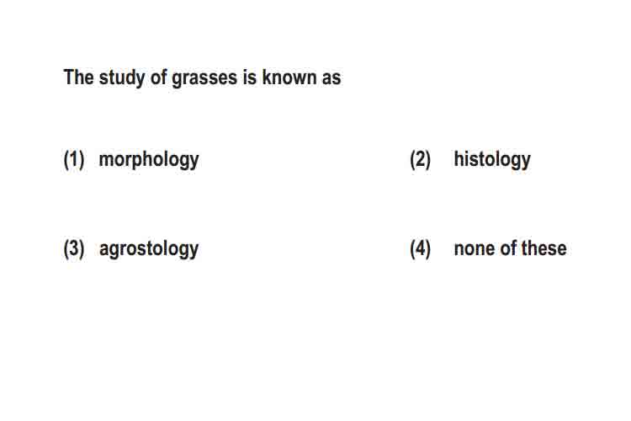Image resolution: width=631 pixels, height=421 pixels.
Task: Select the 'none of these' option
Action: (x=510, y=248)
